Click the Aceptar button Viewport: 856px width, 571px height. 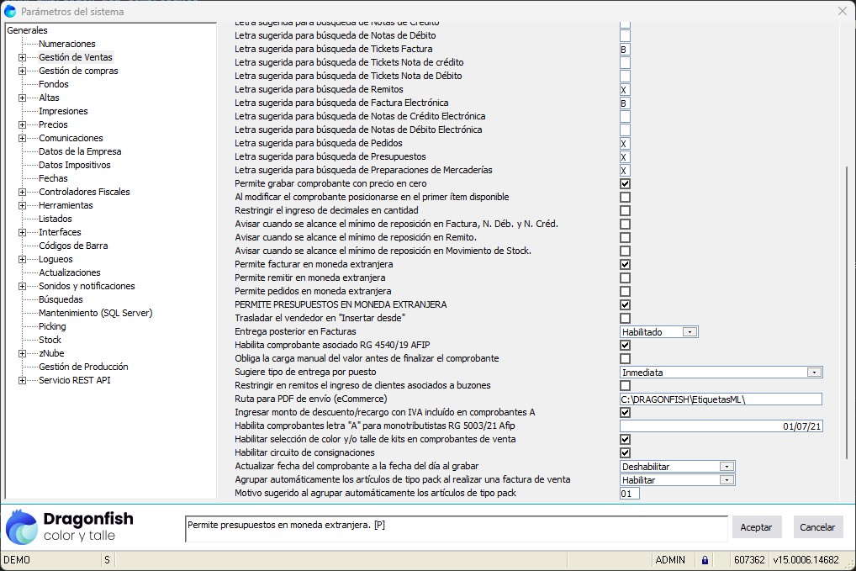(x=756, y=527)
